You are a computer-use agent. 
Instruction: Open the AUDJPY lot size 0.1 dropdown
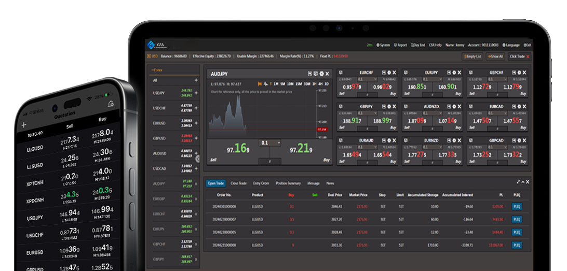tap(270, 143)
